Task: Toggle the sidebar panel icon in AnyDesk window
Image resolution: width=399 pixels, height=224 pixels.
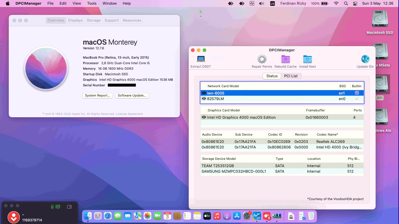Action: click(70, 207)
